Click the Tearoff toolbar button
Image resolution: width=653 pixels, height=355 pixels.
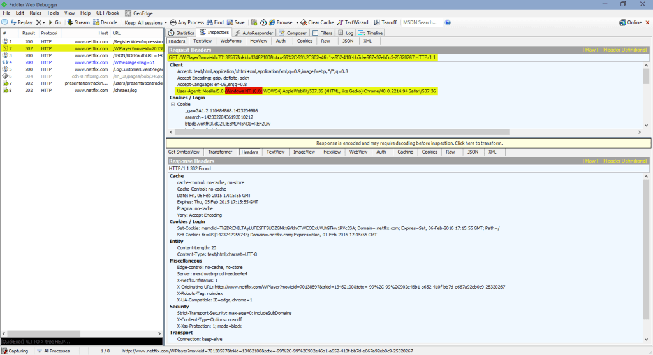[385, 22]
